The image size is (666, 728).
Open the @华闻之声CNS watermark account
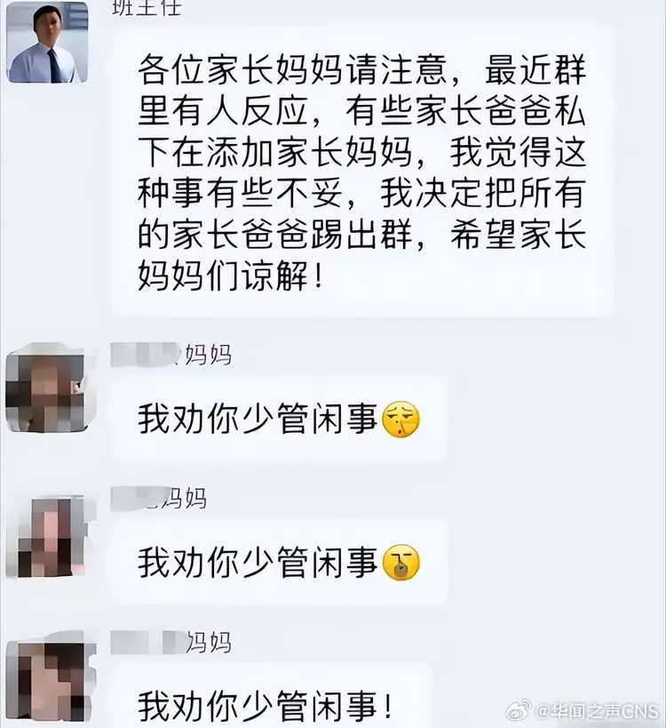[x=598, y=711]
